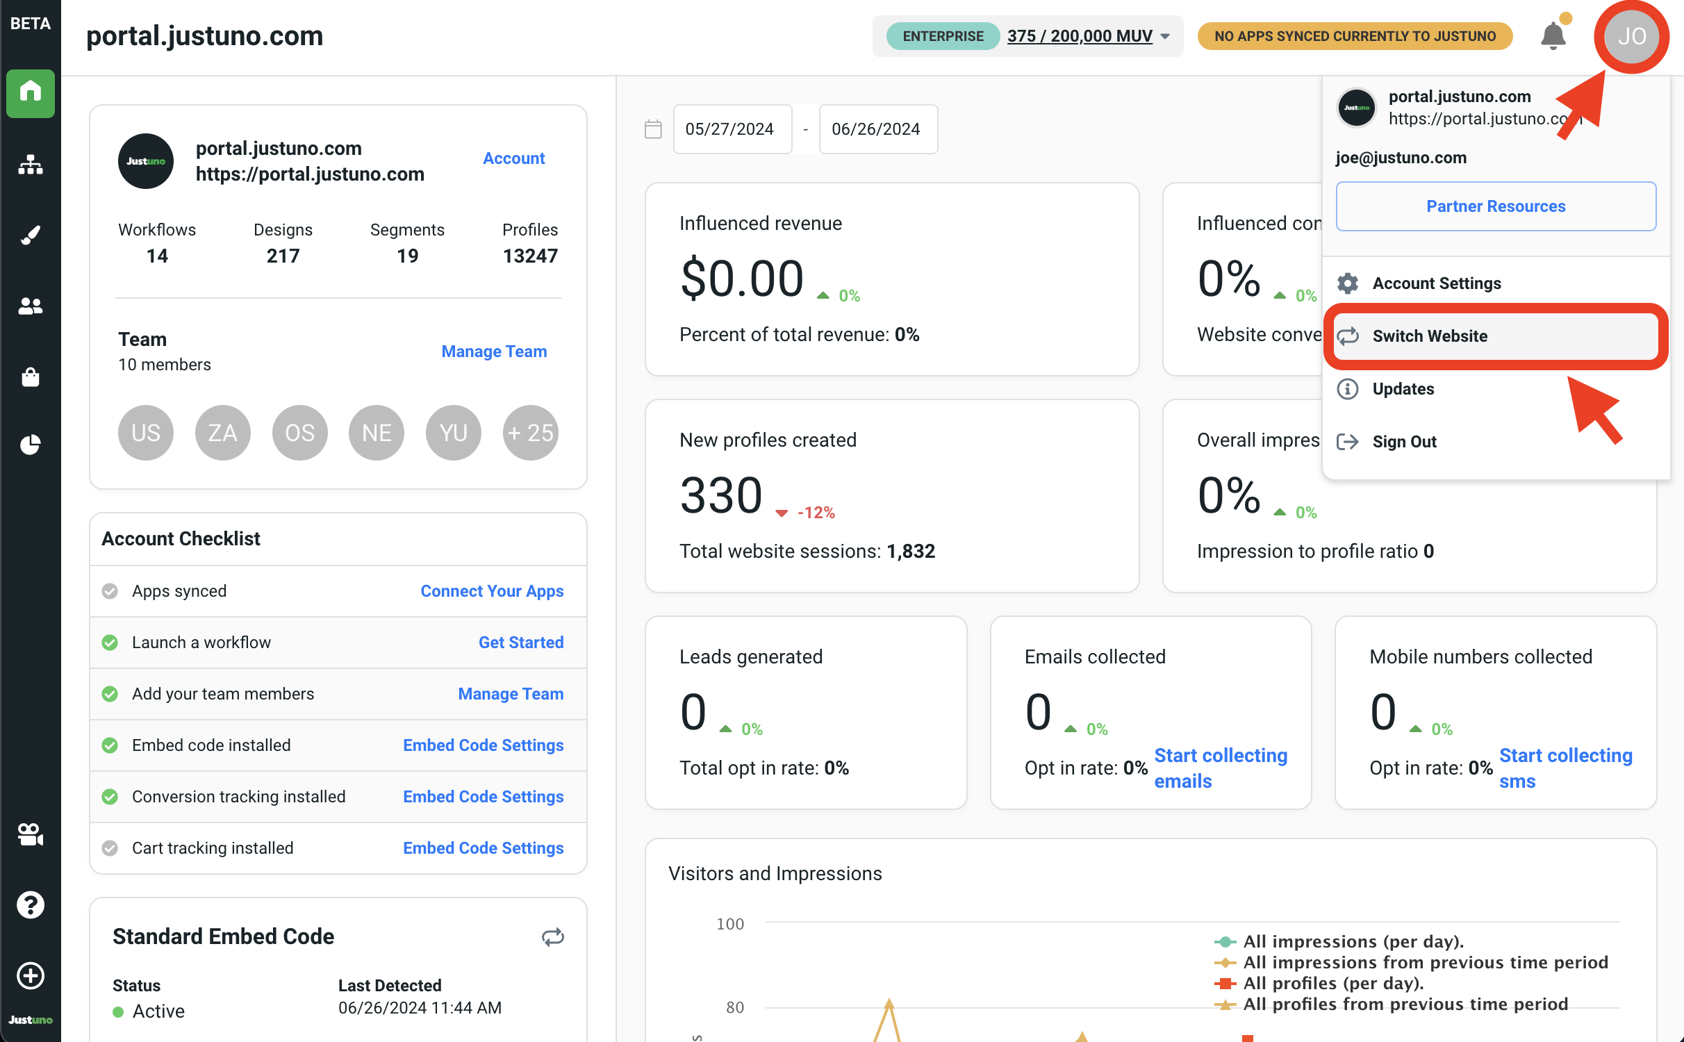Open the Manage Team link beside Team
The image size is (1684, 1042).
pos(494,352)
